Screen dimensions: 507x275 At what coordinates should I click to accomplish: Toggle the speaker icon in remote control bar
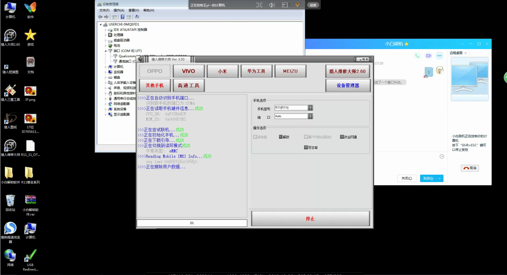pyautogui.click(x=272, y=5)
